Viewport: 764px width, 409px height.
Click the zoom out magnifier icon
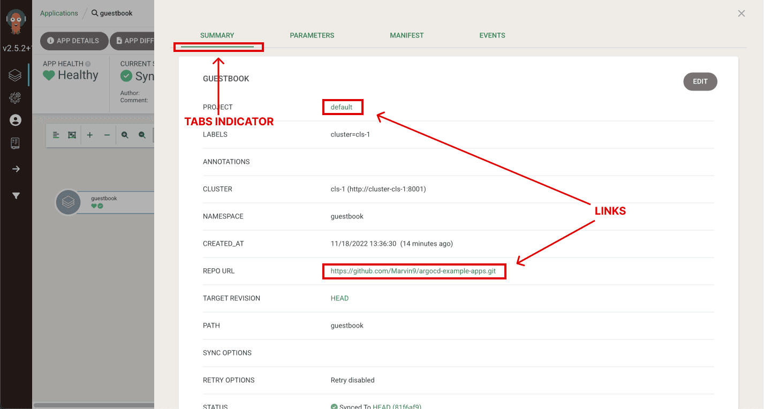pos(142,135)
